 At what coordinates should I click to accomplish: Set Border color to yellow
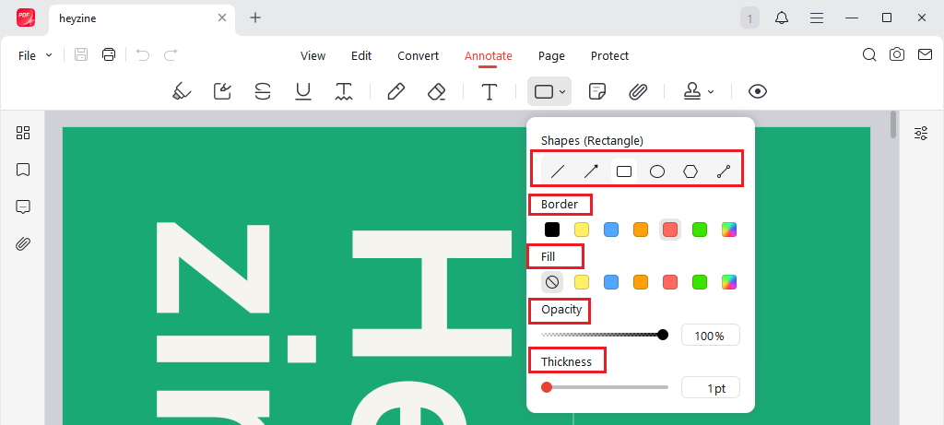(582, 230)
